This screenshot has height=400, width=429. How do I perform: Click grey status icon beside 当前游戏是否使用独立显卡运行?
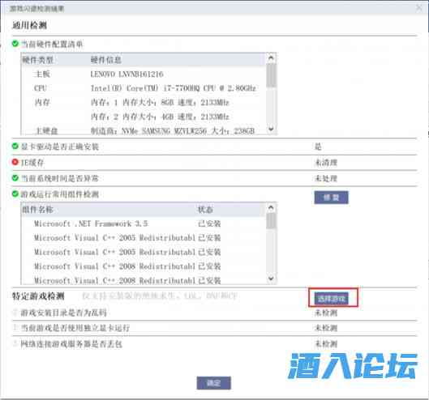(x=15, y=327)
